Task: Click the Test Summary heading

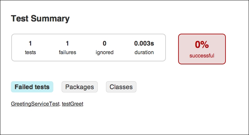Action: click(x=40, y=18)
